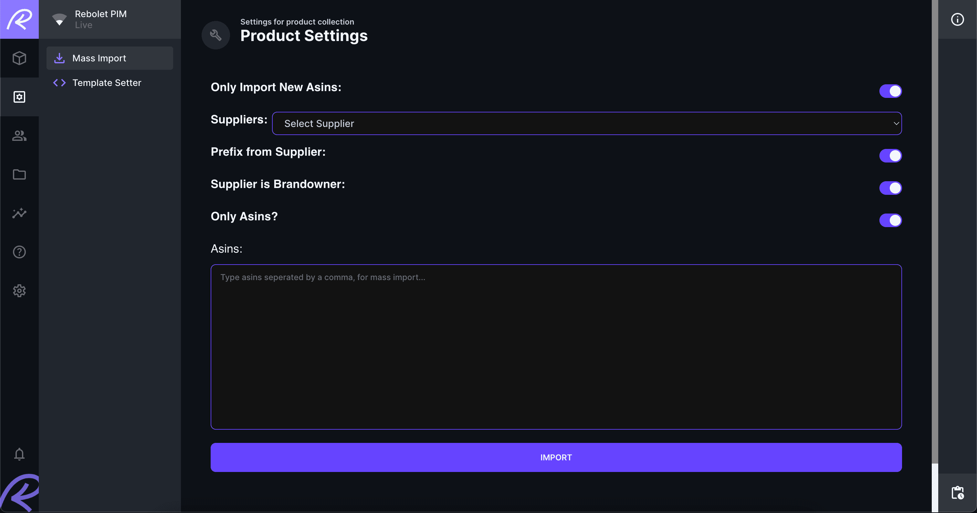
Task: Open the folder icon in sidebar
Action: click(x=19, y=174)
